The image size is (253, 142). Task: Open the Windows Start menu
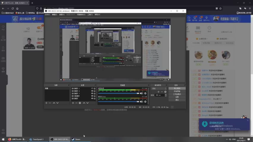[x=3, y=139]
